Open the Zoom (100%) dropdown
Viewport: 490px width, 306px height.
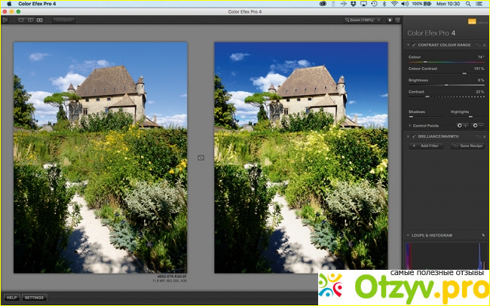(362, 20)
